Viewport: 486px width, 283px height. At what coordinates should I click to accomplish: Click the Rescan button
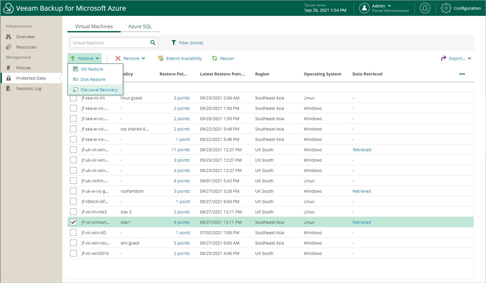click(223, 58)
